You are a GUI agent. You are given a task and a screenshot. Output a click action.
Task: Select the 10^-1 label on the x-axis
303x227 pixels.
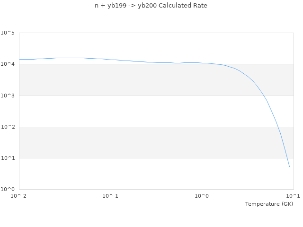coord(110,196)
